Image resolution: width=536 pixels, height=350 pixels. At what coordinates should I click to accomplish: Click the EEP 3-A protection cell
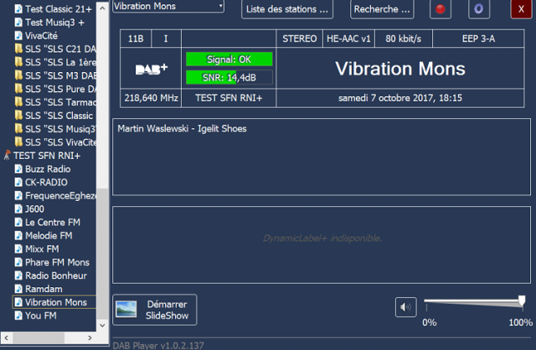(x=478, y=39)
